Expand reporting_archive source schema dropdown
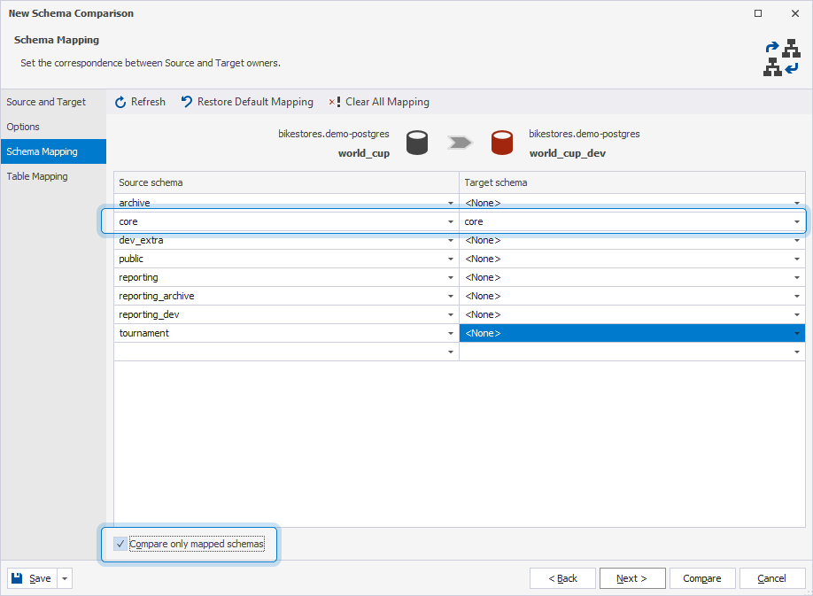 (x=451, y=297)
